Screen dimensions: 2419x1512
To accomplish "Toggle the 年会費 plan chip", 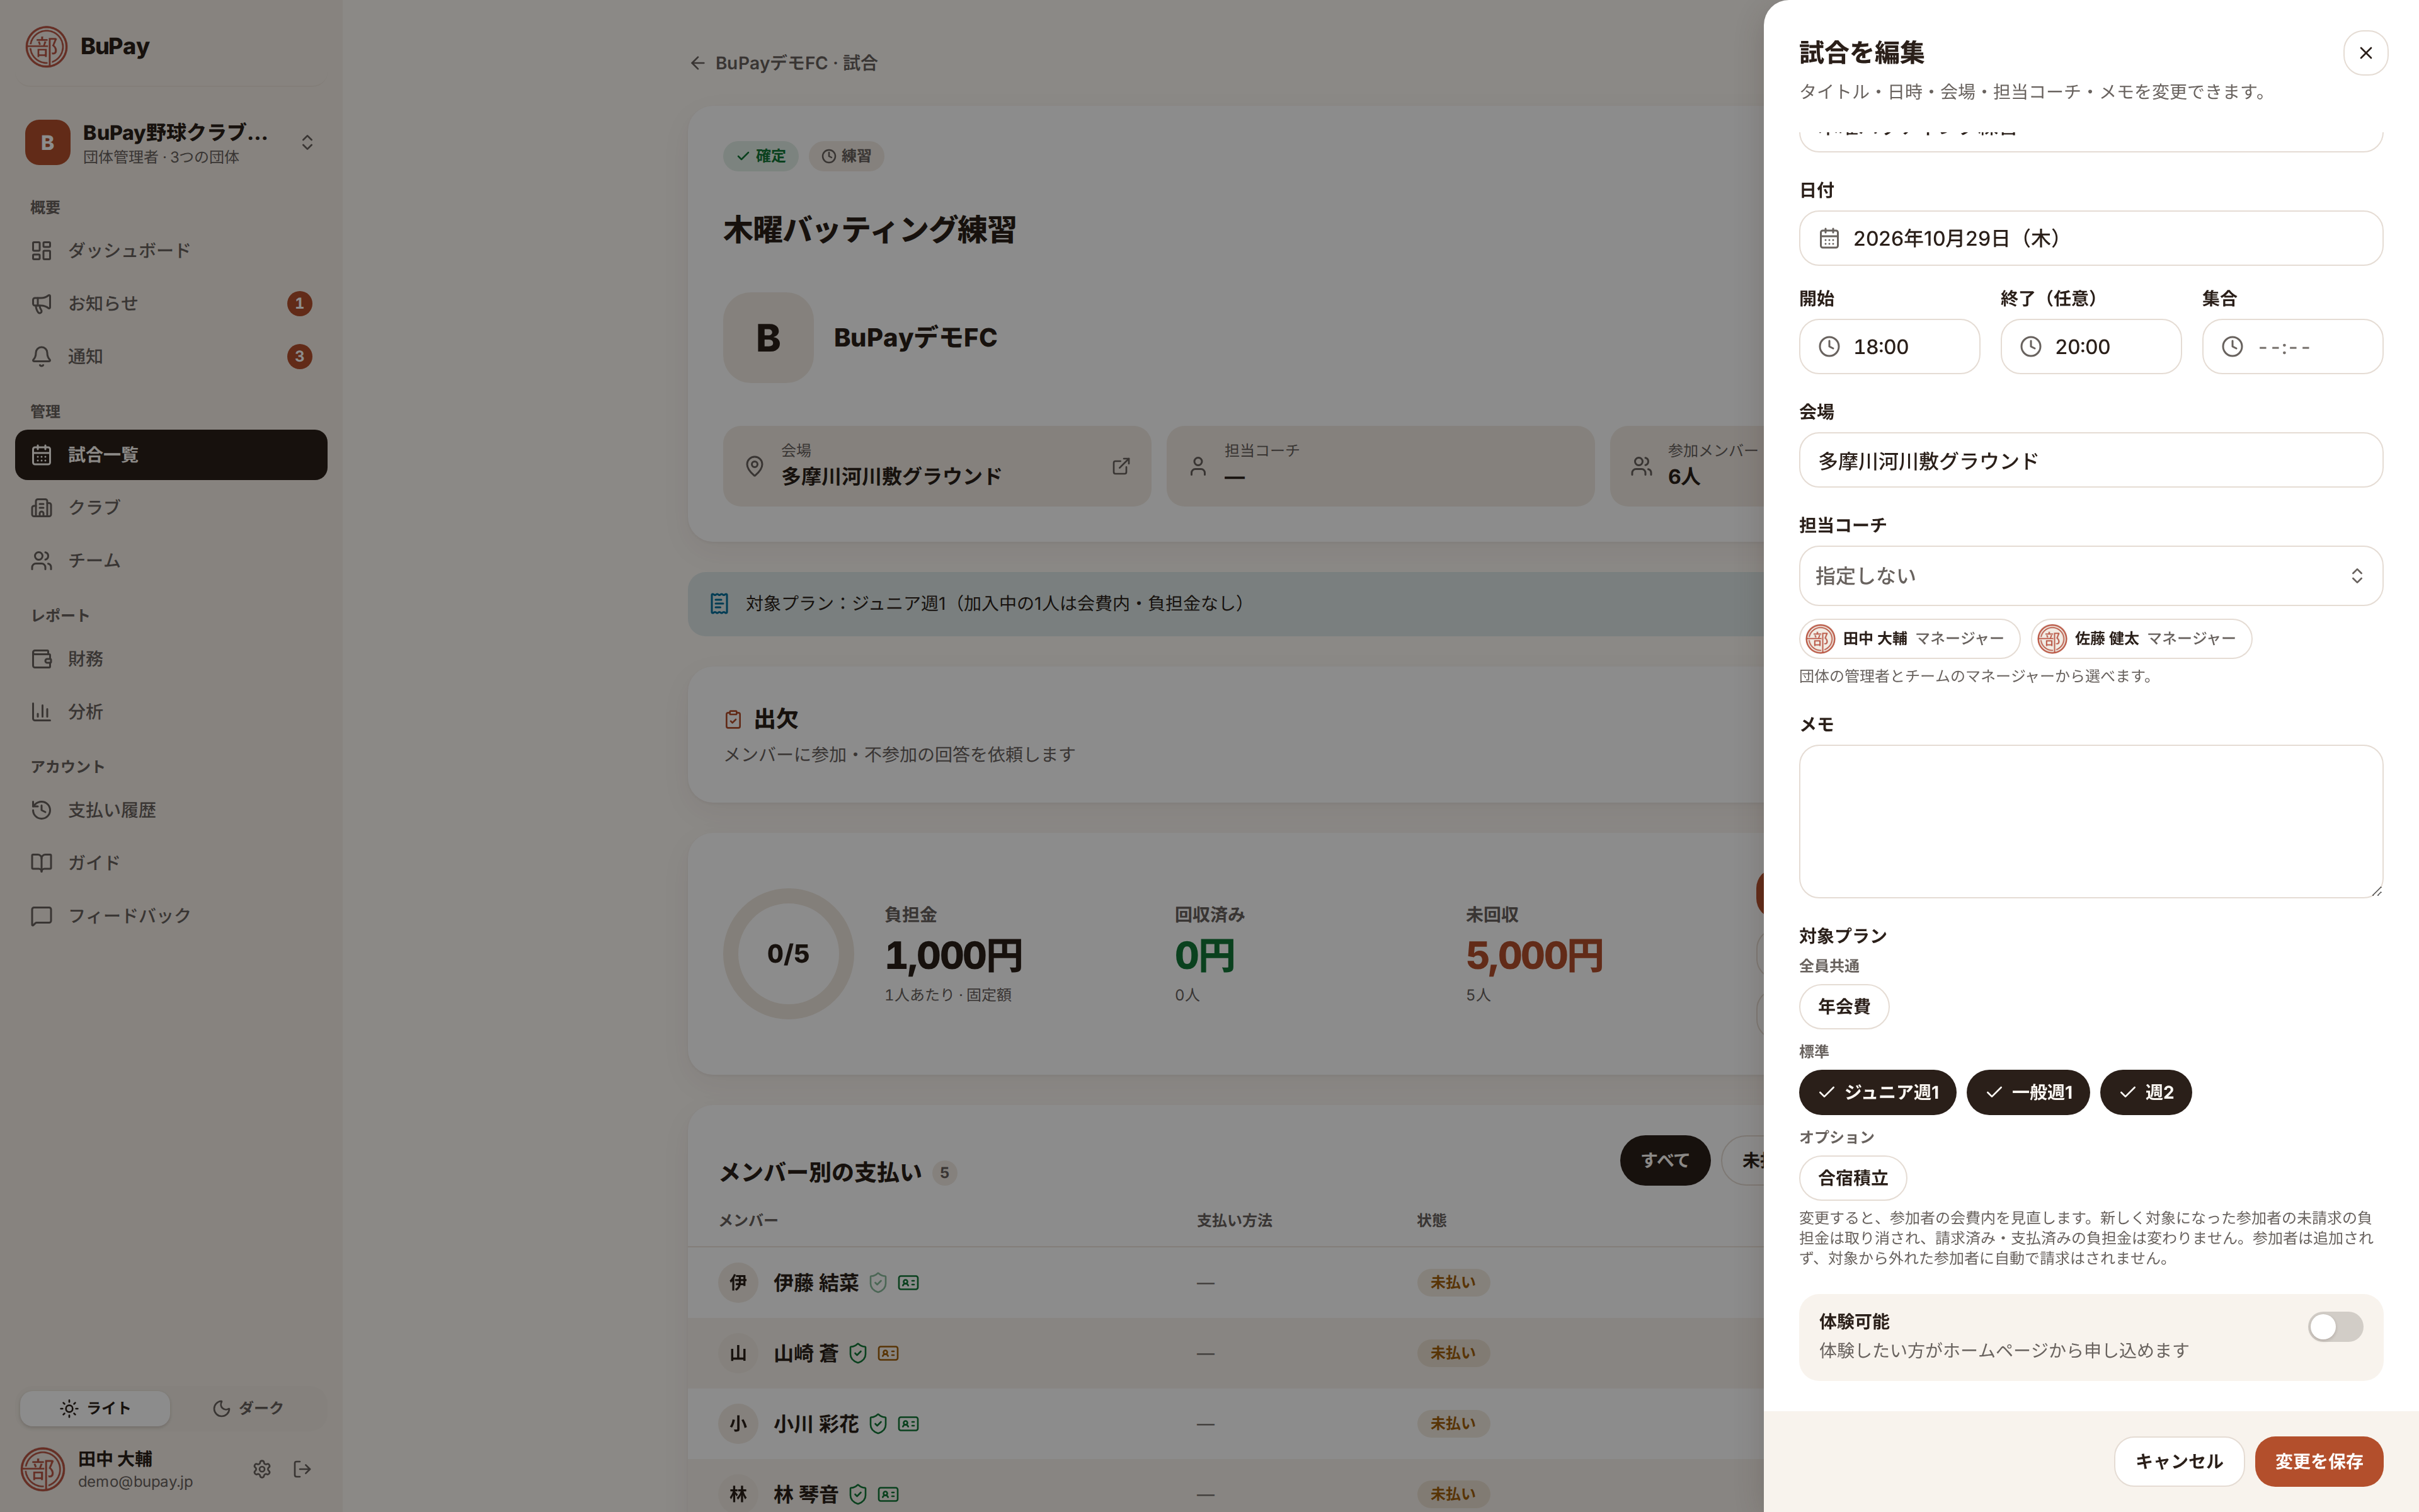I will (x=1843, y=1007).
